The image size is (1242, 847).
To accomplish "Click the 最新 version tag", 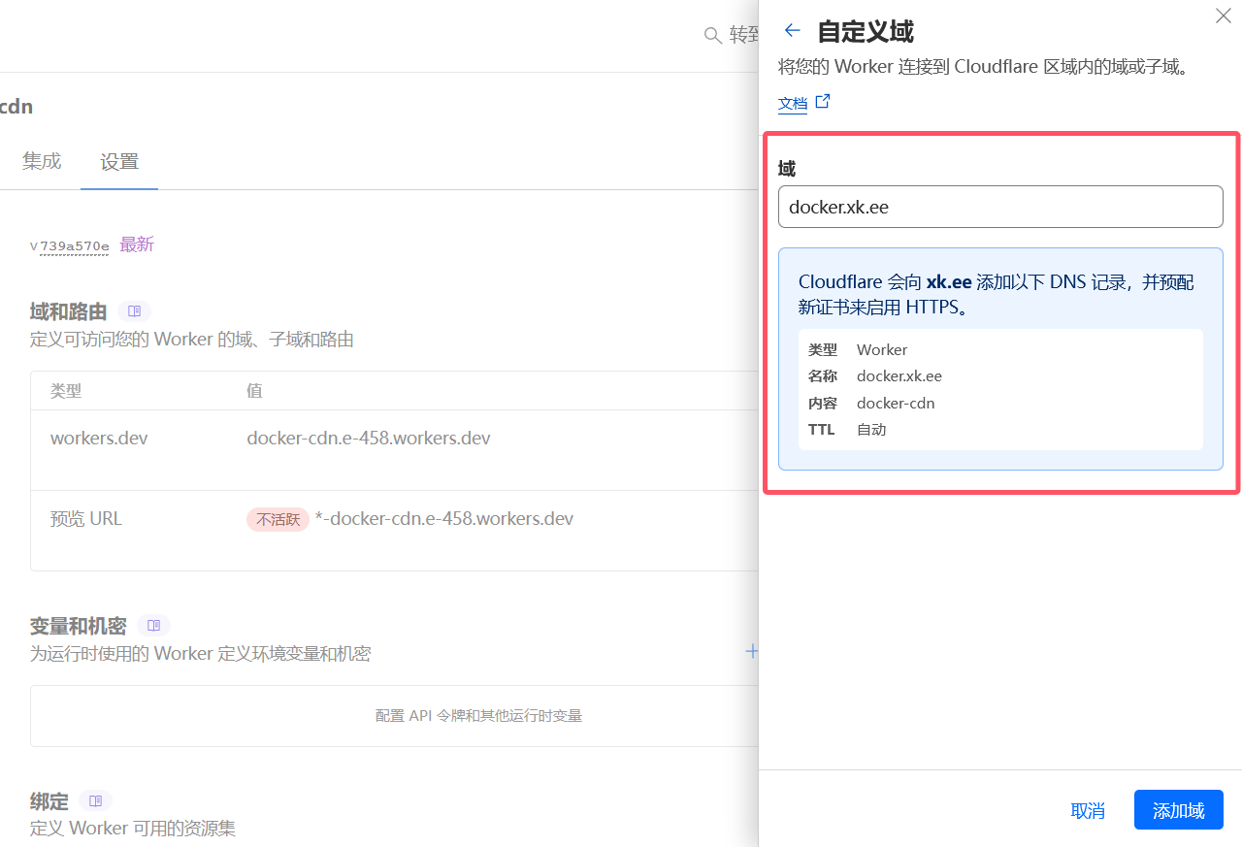I will tap(137, 244).
